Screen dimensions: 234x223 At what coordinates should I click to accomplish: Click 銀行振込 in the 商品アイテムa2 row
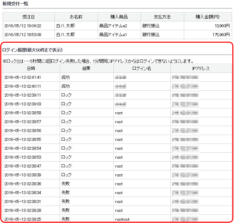(x=151, y=26)
